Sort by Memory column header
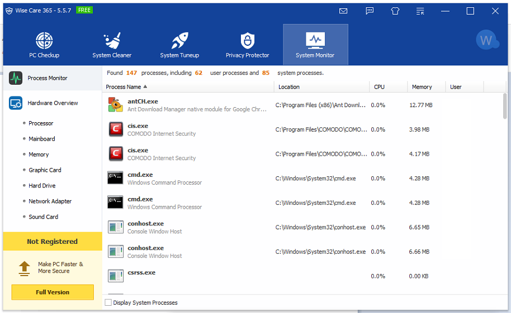This screenshot has width=511, height=313. 426,87
